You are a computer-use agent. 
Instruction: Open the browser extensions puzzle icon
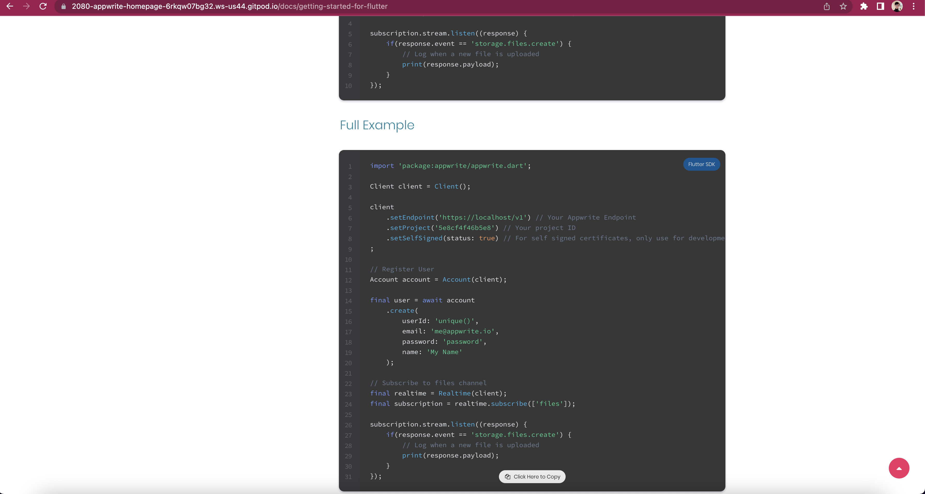[864, 6]
